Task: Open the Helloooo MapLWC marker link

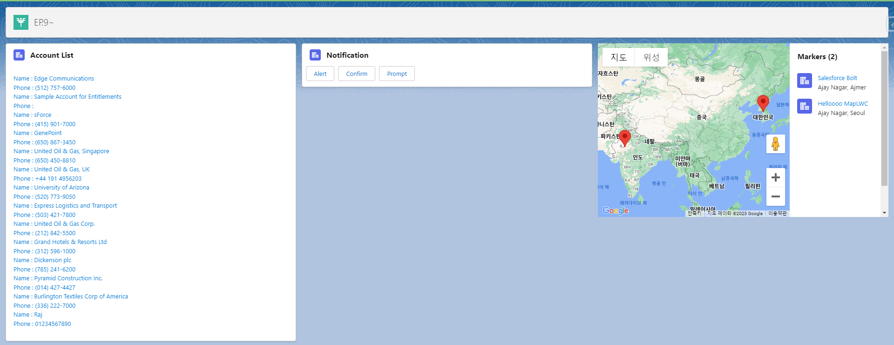Action: 843,103
